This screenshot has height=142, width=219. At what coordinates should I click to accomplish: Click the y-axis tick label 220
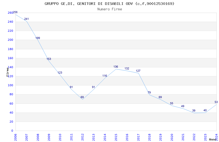(11, 31)
